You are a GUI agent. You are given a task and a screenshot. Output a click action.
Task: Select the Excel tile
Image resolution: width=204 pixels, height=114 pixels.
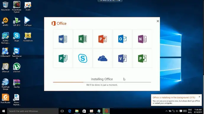(83, 39)
